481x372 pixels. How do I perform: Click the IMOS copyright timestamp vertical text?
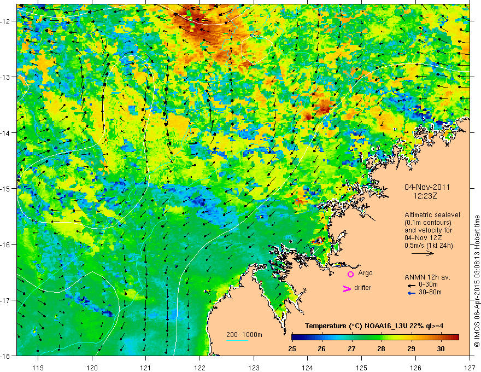coord(477,281)
